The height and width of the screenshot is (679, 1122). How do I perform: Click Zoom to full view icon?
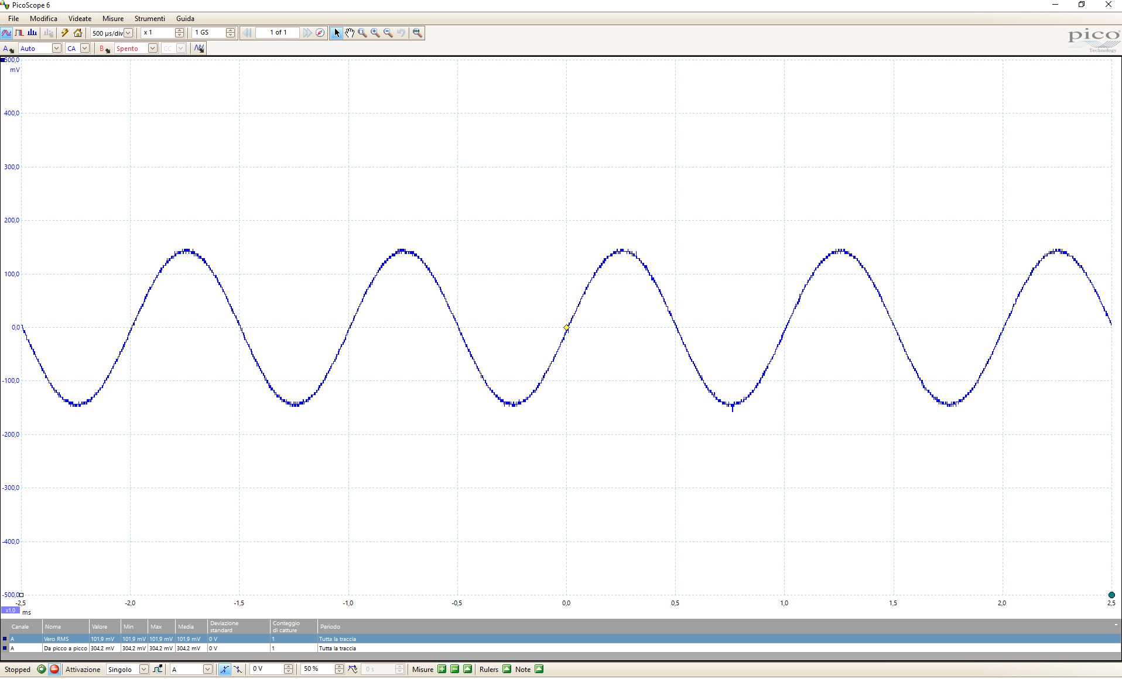click(418, 33)
